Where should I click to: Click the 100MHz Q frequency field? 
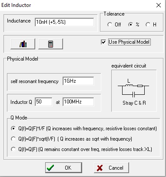point(78,102)
